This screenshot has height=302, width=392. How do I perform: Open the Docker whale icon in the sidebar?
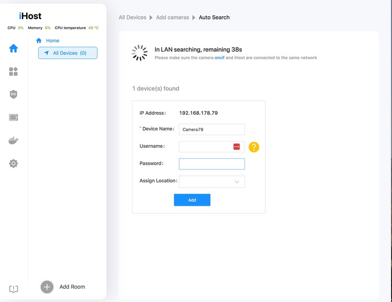point(13,140)
